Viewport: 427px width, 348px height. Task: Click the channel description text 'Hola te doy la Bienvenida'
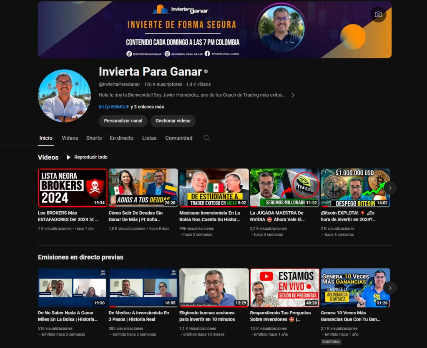pyautogui.click(x=192, y=95)
